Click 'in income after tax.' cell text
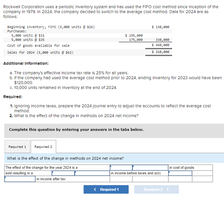This screenshot has height=210, width=224. click(52, 179)
